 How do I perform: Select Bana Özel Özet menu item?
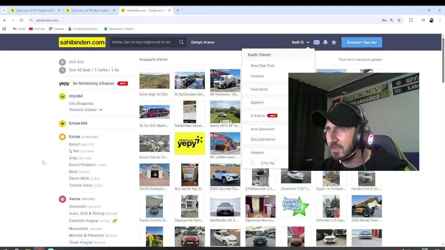pyautogui.click(x=262, y=66)
